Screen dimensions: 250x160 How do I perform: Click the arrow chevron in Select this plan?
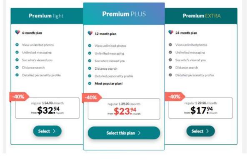click(139, 133)
